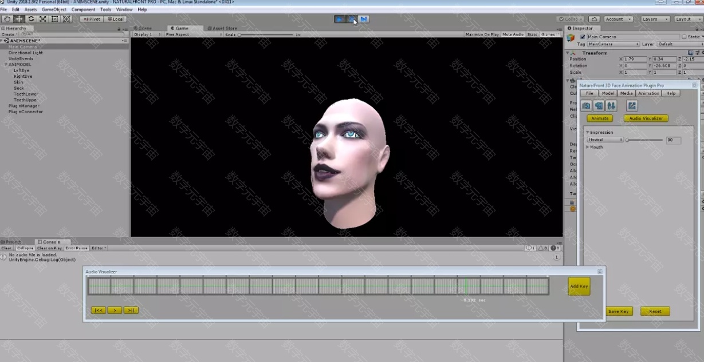Skip to end in Audio Visualizer
704x362 pixels.
[131, 311]
